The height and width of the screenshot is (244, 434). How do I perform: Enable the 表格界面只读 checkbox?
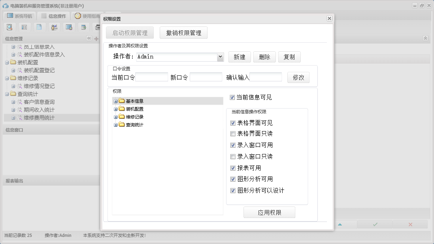(x=233, y=134)
